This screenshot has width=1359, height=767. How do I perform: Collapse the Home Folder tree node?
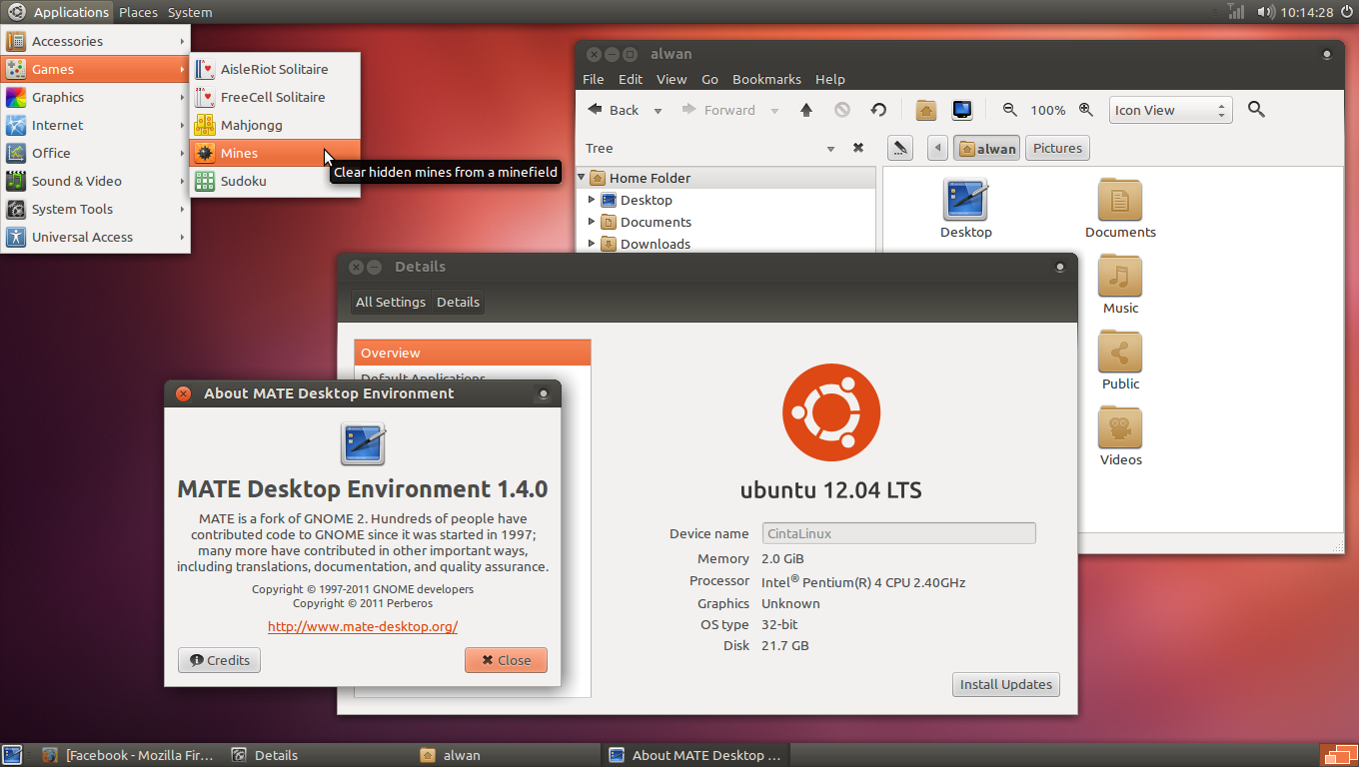click(582, 178)
